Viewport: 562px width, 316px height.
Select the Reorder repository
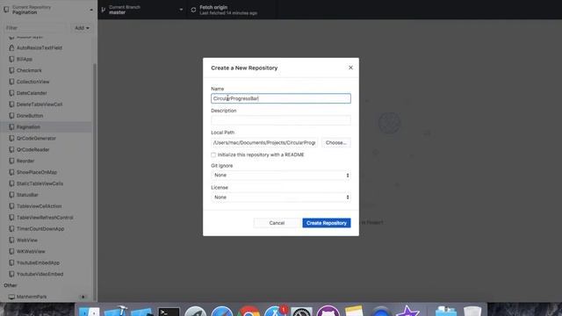coord(47,161)
